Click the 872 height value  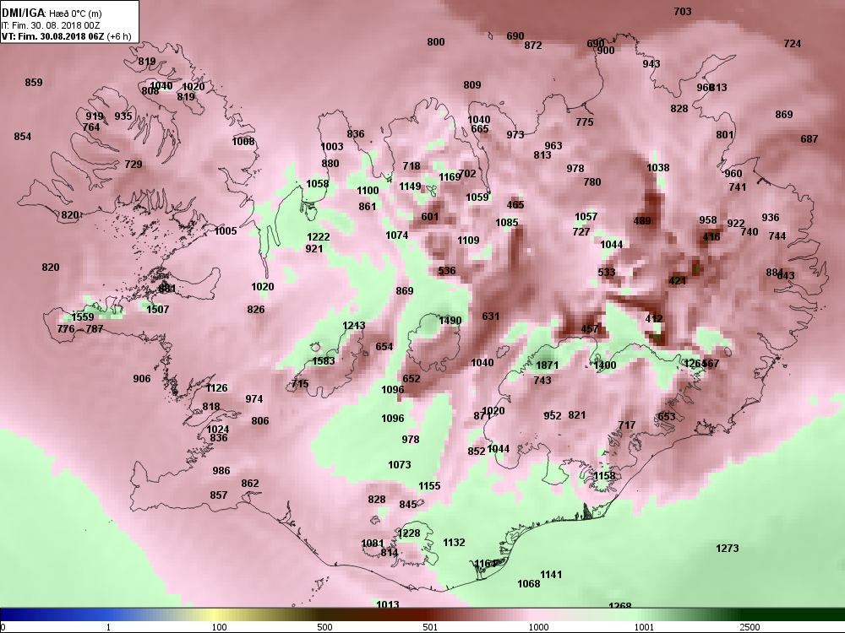coord(533,46)
